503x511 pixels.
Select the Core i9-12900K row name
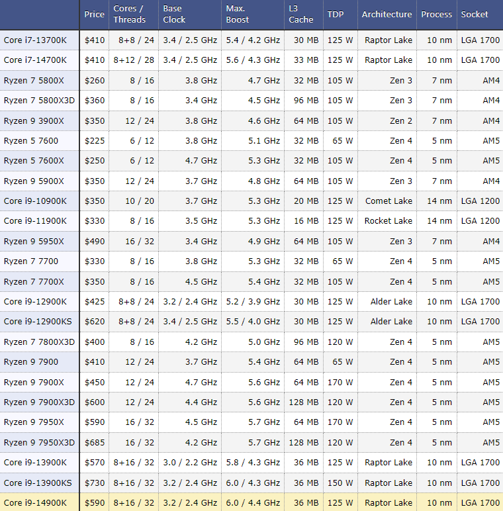pos(35,302)
